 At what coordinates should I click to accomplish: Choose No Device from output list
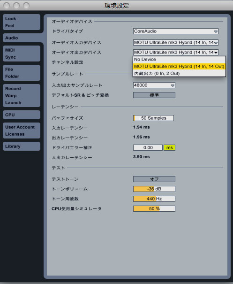click(x=179, y=60)
